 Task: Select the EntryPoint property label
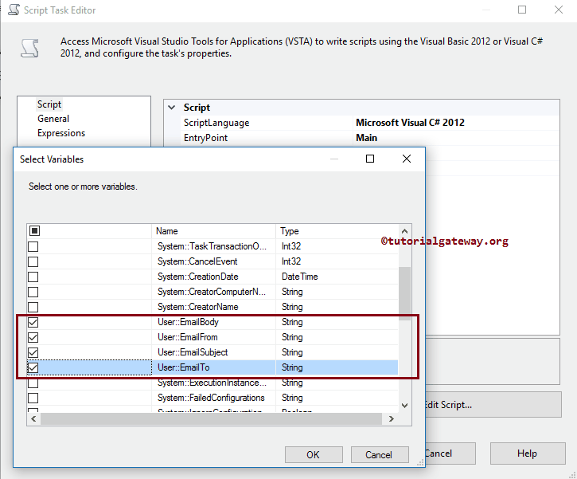(205, 138)
